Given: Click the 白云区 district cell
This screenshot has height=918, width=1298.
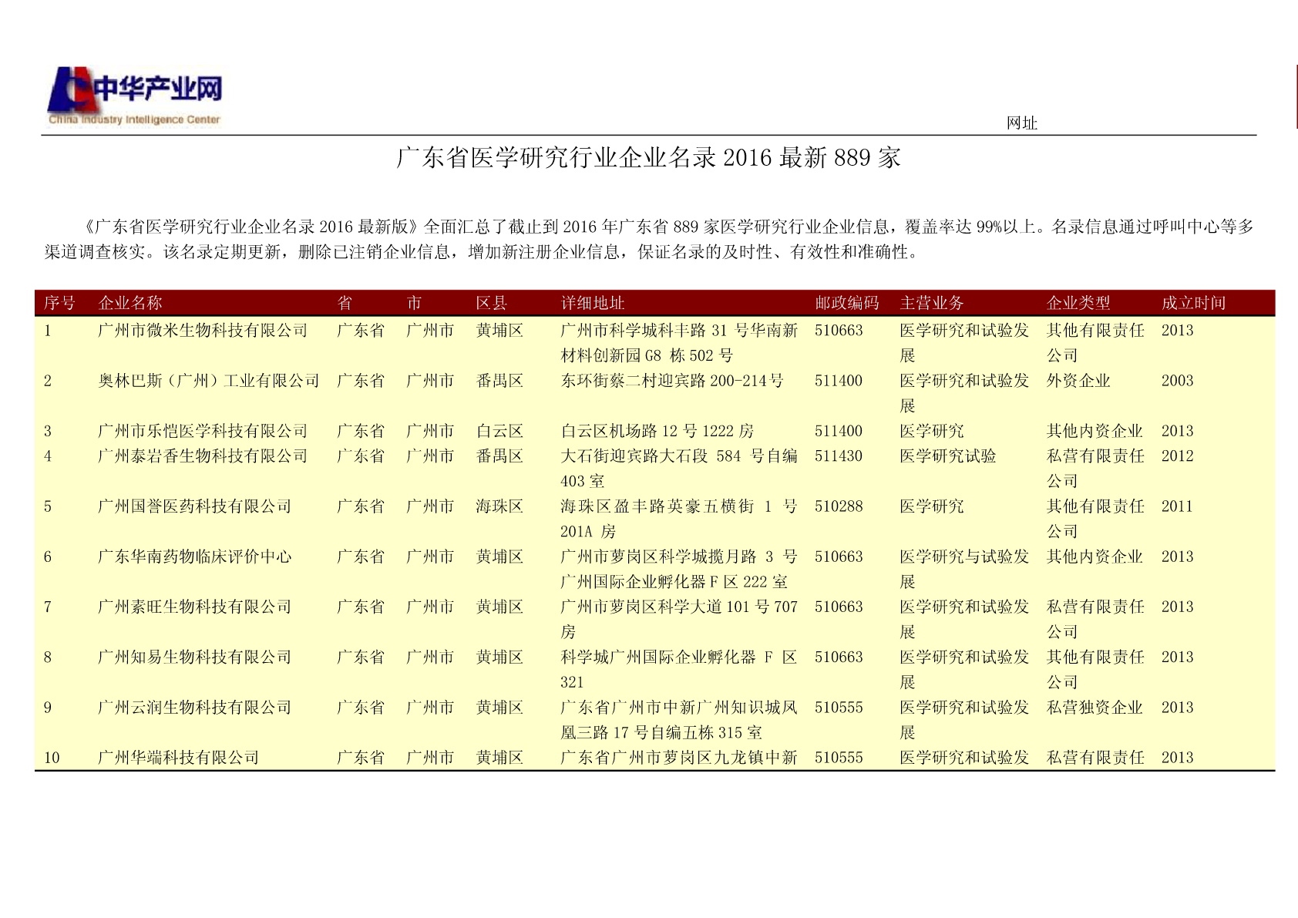Looking at the screenshot, I should click(x=499, y=431).
